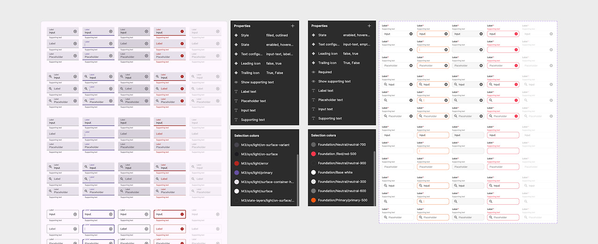Select the 'M3/sys/light/surface-container-h...' color entry
Image resolution: width=598 pixels, height=244 pixels.
[x=263, y=182]
